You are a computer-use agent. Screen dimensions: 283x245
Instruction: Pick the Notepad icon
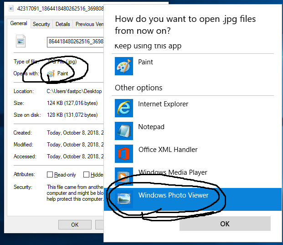[x=124, y=131]
